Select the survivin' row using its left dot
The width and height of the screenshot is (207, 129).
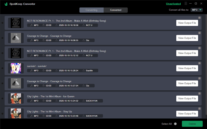(2, 68)
